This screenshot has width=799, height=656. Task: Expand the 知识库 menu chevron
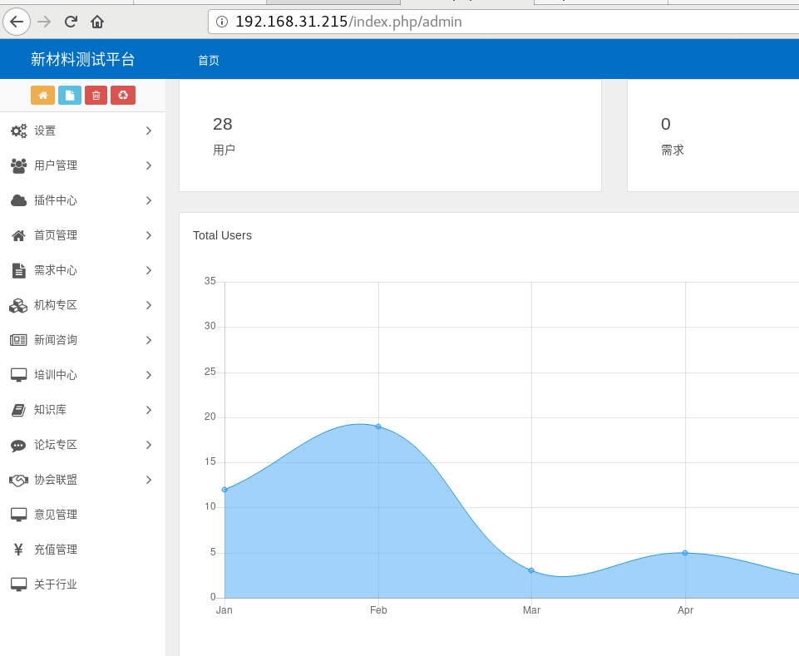tap(149, 410)
